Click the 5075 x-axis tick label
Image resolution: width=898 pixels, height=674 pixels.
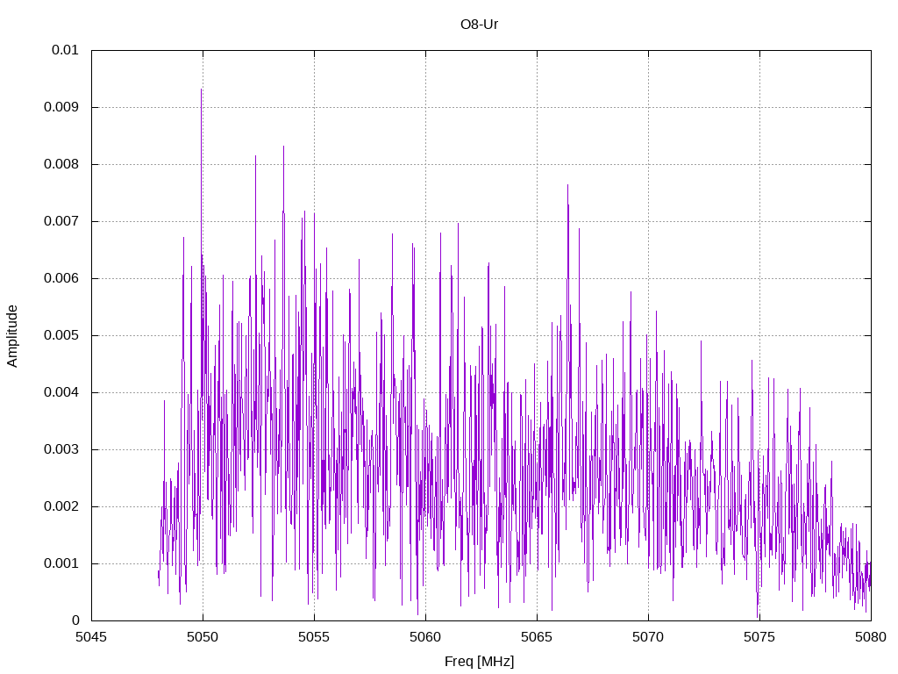759,637
